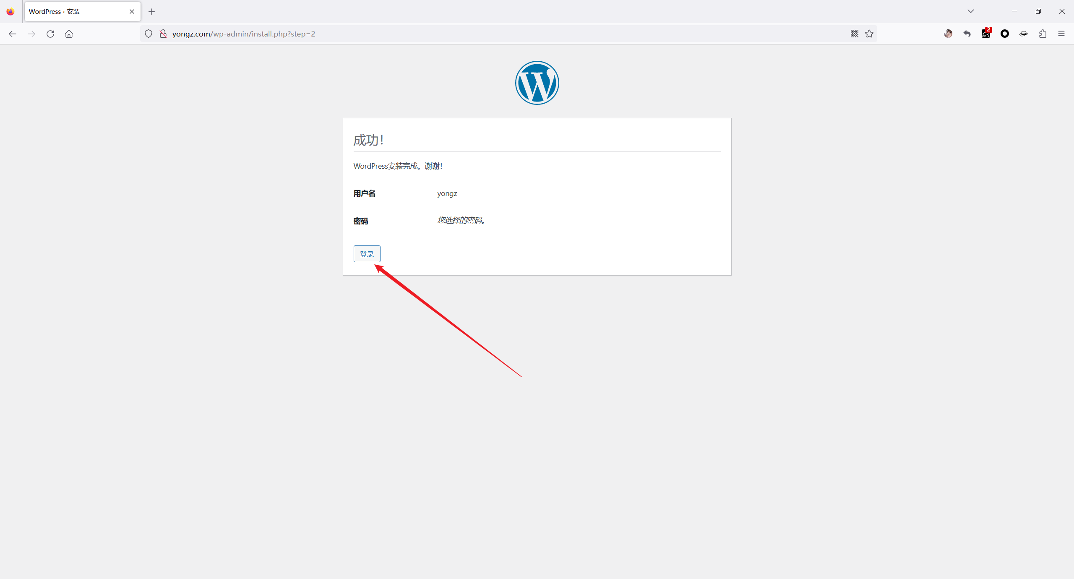Open a new browser tab
This screenshot has height=579, width=1074.
pyautogui.click(x=152, y=12)
